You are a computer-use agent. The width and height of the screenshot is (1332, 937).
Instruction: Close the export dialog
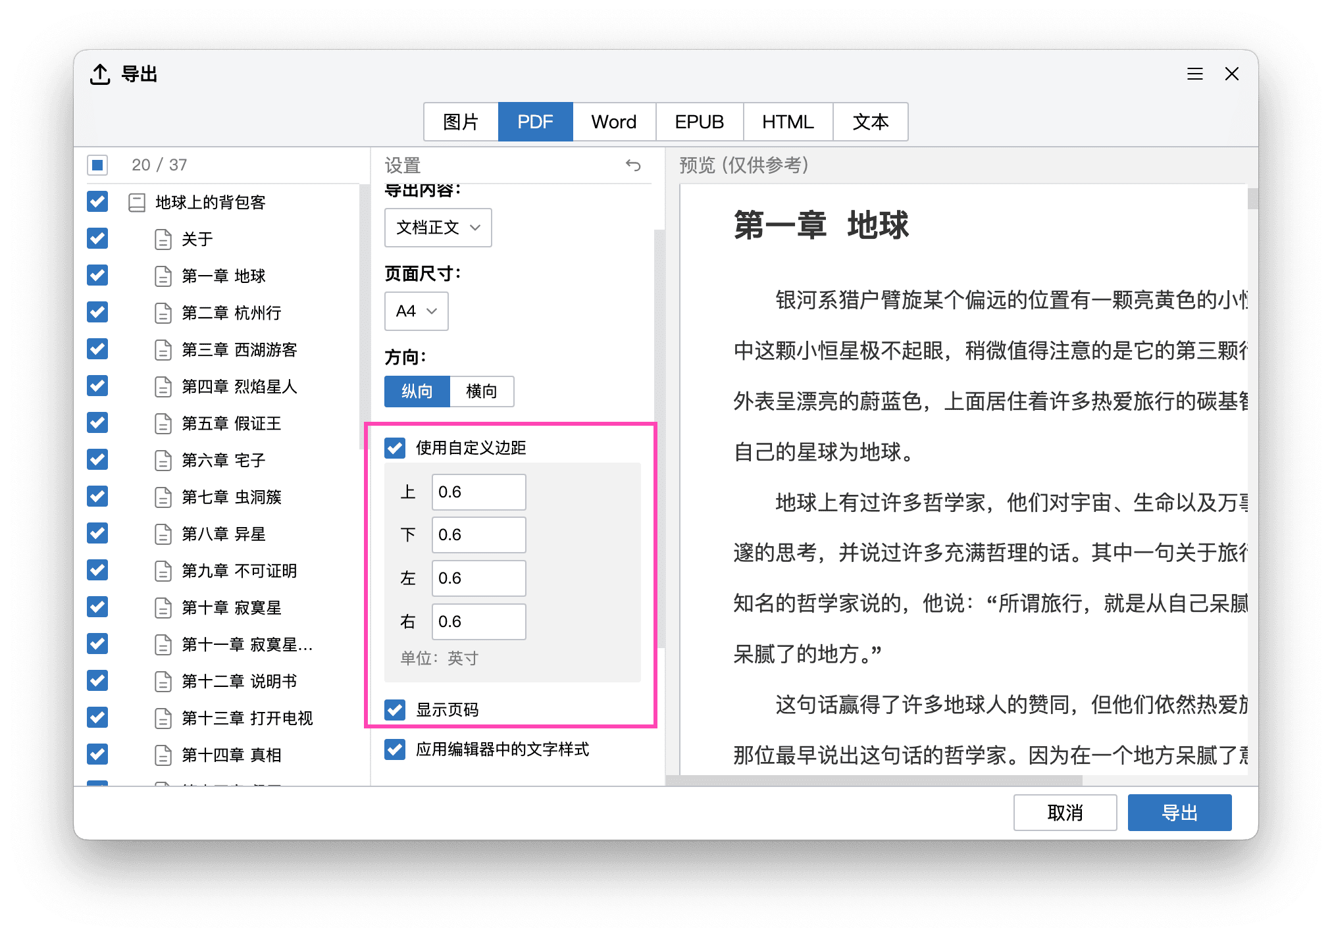(x=1232, y=74)
